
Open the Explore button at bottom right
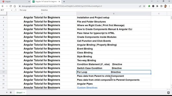pyautogui.click(x=169, y=93)
